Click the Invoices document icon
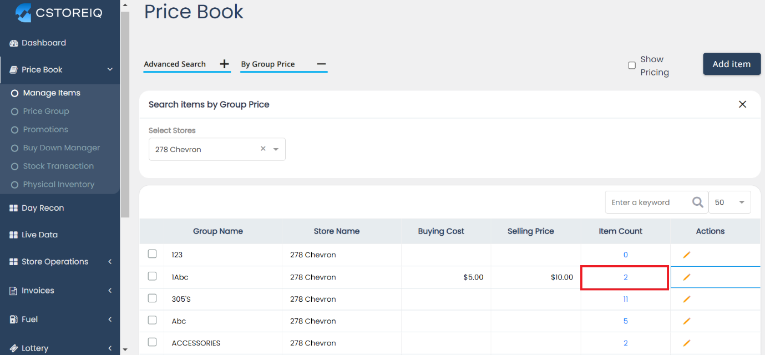The image size is (765, 355). (14, 291)
